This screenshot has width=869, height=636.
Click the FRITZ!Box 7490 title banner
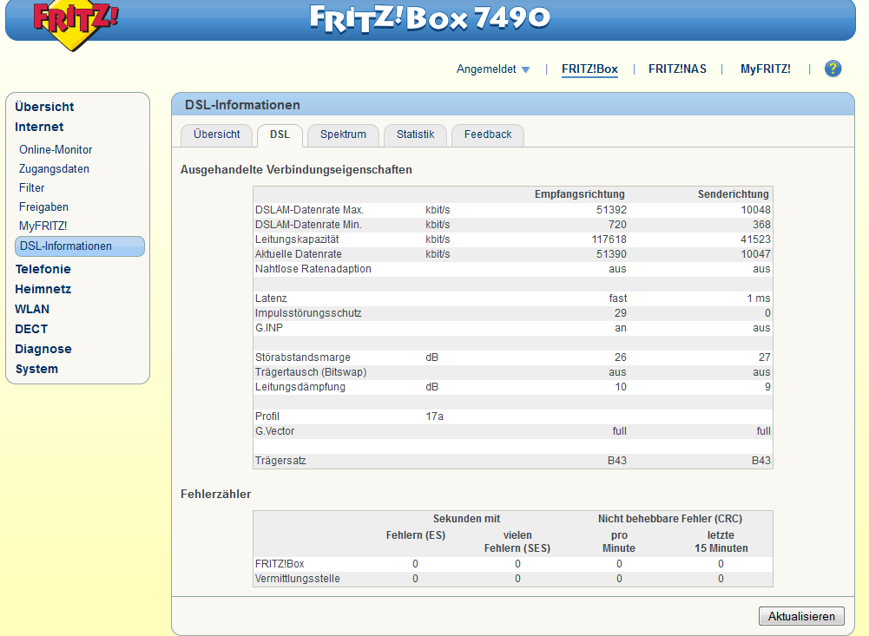[430, 17]
